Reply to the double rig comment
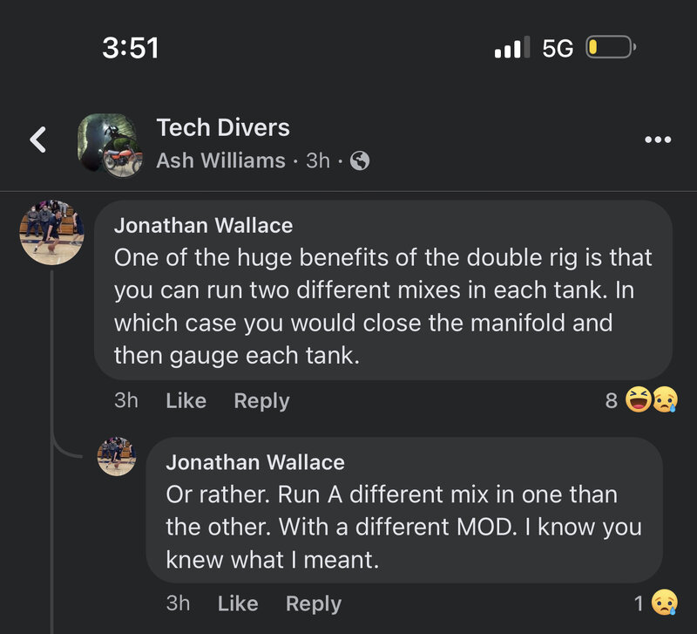Image resolution: width=697 pixels, height=634 pixels. point(261,400)
